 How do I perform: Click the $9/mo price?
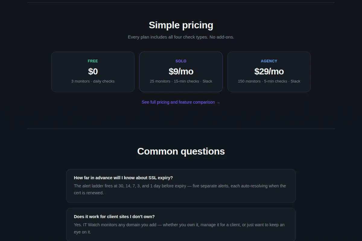coord(181,71)
